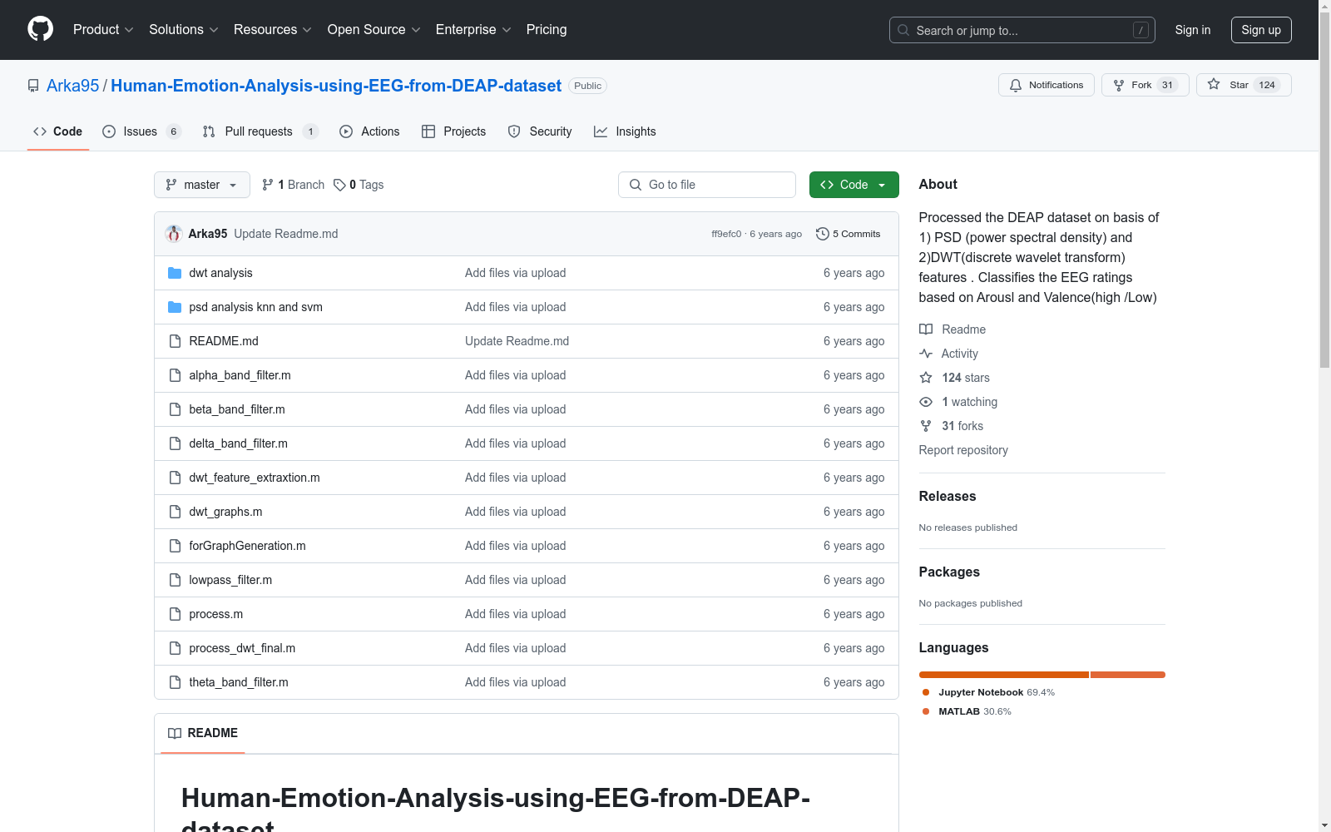Viewport: 1331px width, 832px height.
Task: Click the pulse icon beside Activity
Action: 926,354
